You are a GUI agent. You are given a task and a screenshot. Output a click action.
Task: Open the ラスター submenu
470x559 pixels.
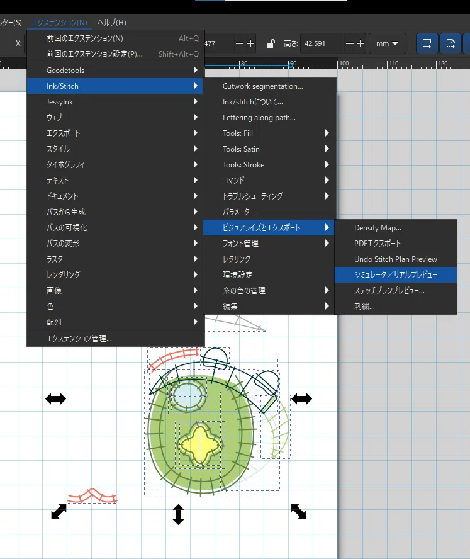click(115, 259)
